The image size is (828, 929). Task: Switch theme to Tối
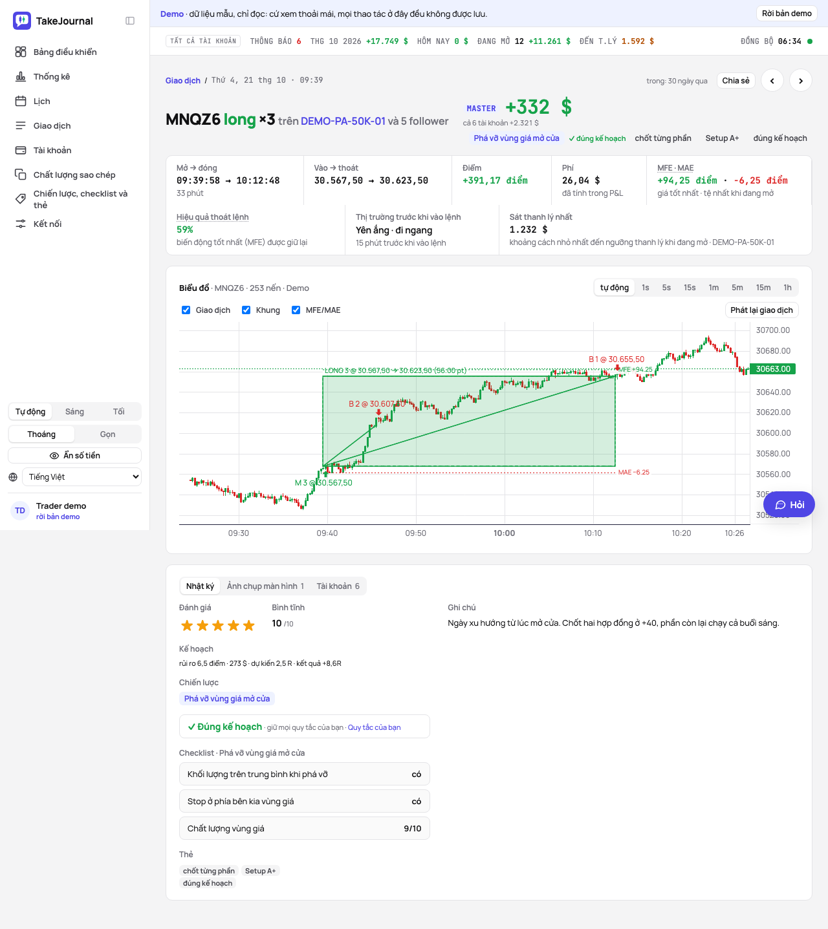[119, 412]
